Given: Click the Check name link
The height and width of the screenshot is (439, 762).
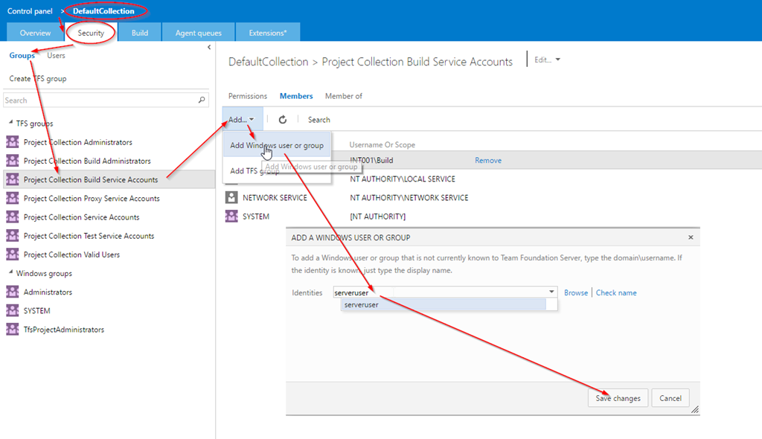Looking at the screenshot, I should pyautogui.click(x=616, y=293).
